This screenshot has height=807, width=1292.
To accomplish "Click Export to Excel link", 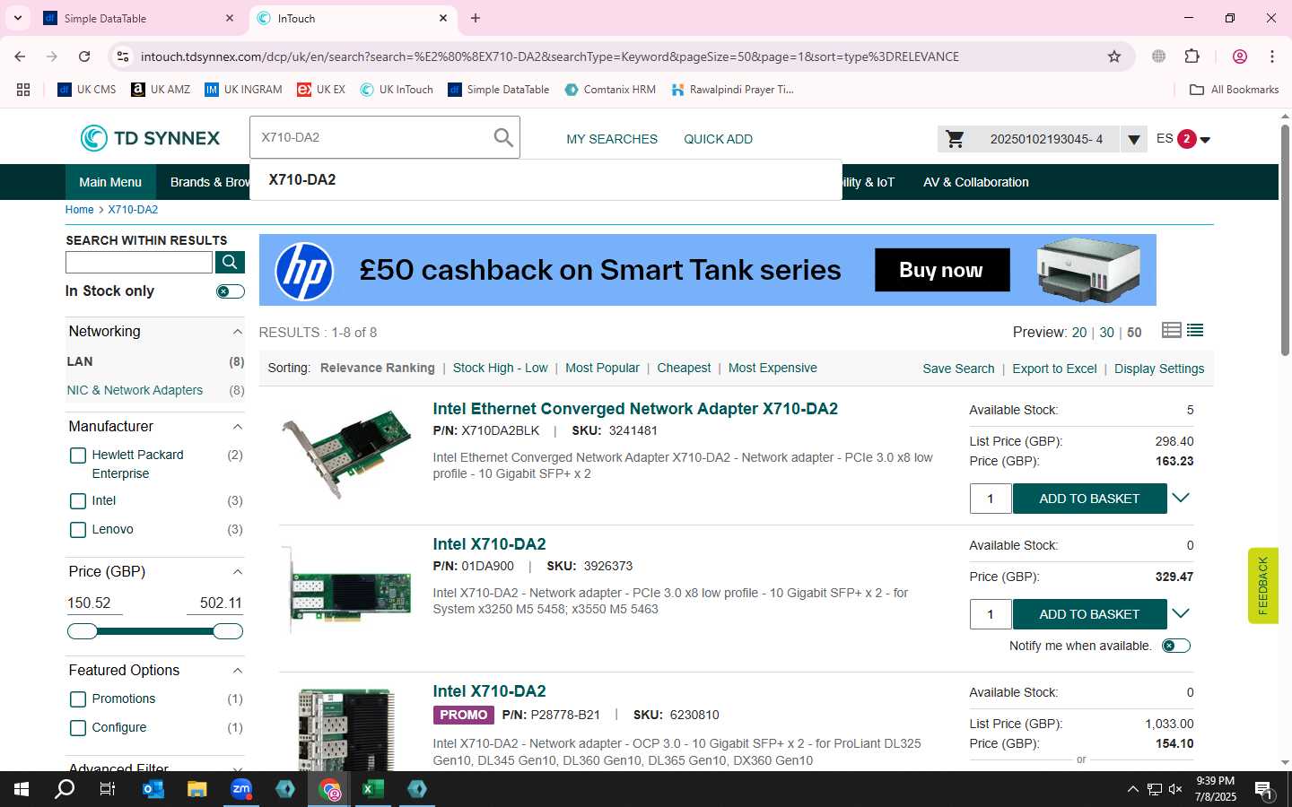I will (1054, 369).
